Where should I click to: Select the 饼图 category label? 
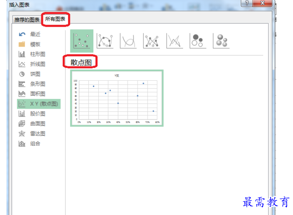pyautogui.click(x=35, y=74)
